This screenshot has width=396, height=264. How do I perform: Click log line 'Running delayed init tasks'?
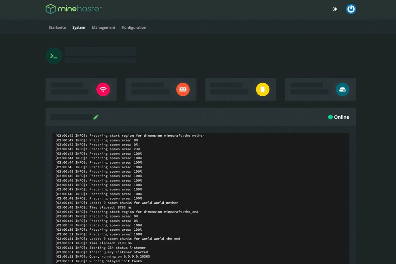[x=99, y=261]
